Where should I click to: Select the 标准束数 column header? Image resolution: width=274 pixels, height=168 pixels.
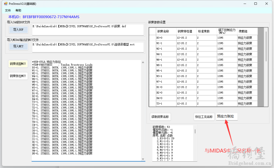pos(207,31)
